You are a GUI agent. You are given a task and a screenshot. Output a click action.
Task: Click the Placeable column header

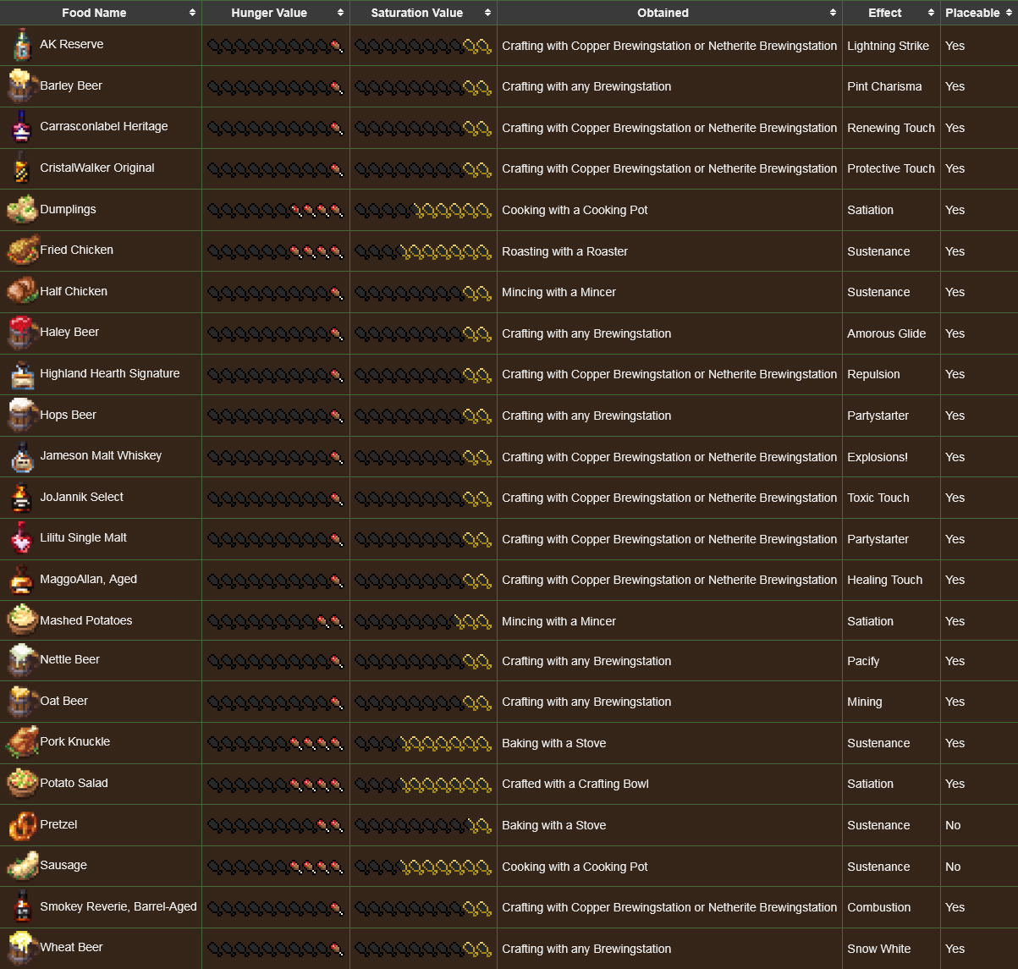coord(972,13)
